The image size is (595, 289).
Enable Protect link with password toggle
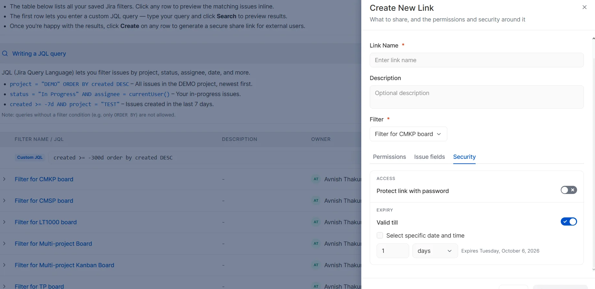click(569, 190)
